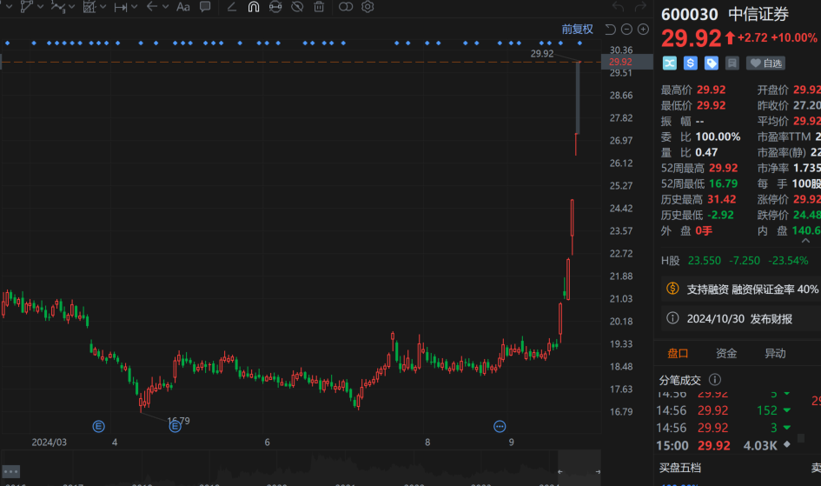Viewport: 821px width, 486px height.
Task: Reset the chart view
Action: point(610,30)
